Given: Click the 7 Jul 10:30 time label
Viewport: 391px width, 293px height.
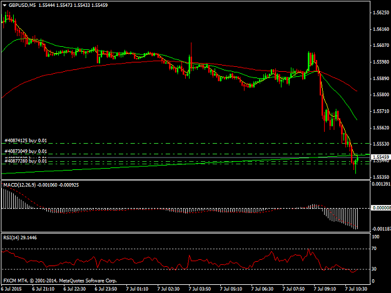Looking at the screenshot, I should point(356,289).
